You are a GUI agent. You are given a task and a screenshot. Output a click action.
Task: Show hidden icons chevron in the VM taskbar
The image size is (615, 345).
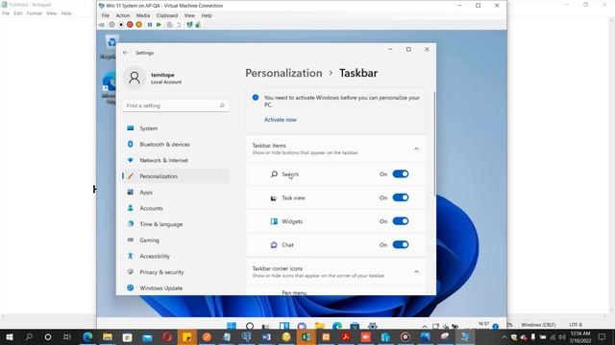(425, 326)
